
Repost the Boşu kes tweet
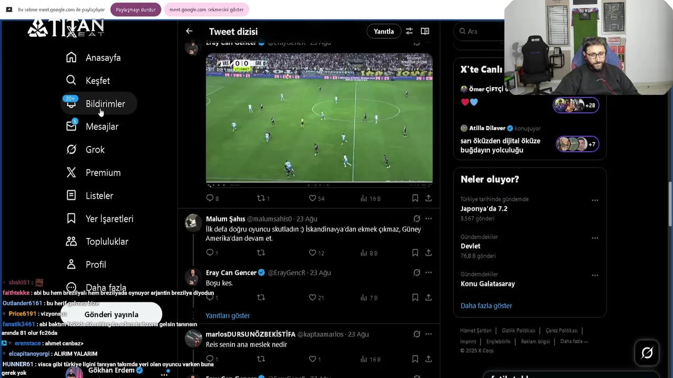click(x=261, y=298)
